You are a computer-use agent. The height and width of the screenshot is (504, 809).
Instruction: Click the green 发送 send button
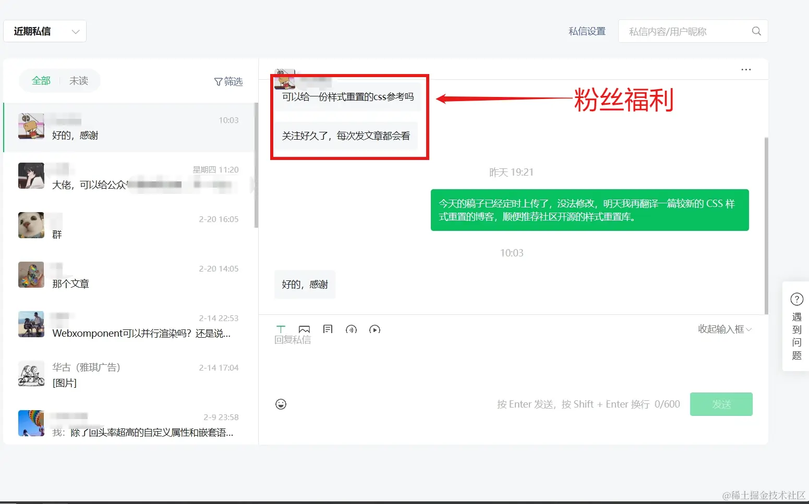tap(721, 404)
